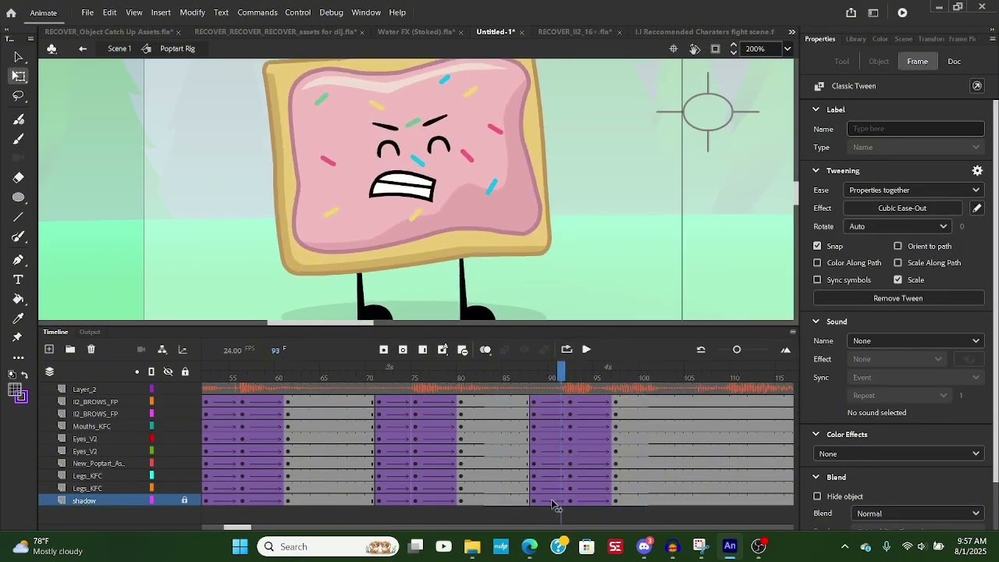Select the Free Transform tool
Screen dimensions: 999x562
pos(19,76)
